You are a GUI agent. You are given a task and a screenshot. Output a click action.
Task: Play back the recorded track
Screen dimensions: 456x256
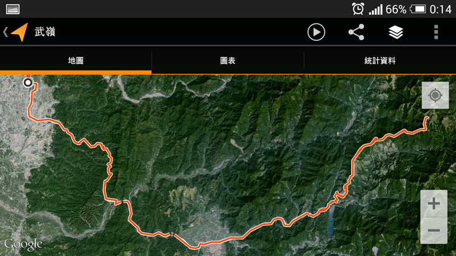pyautogui.click(x=316, y=32)
